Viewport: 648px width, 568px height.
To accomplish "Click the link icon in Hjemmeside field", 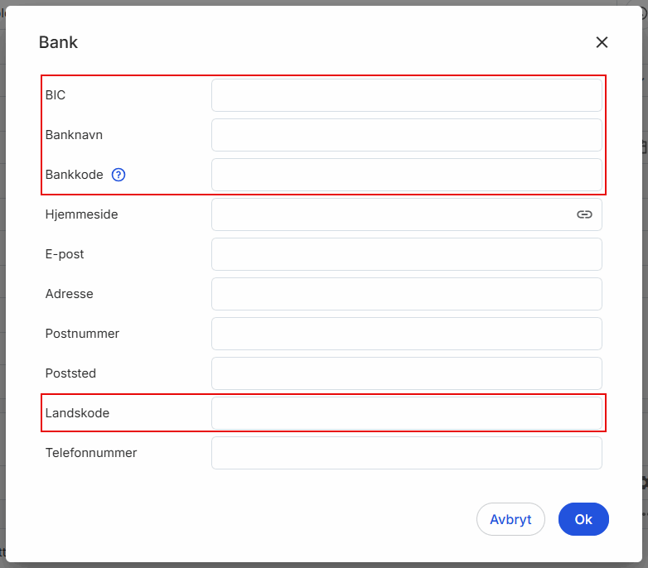I will 584,214.
